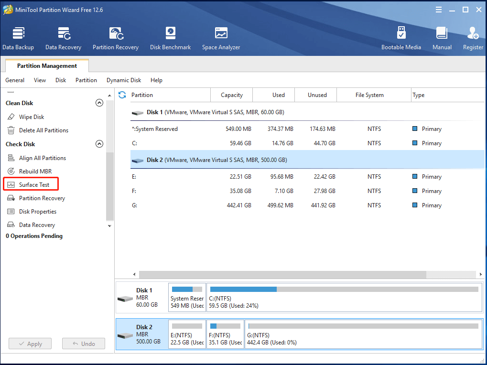Click the E: Primary type color square
Viewport: 487px width, 365px height.
click(415, 176)
